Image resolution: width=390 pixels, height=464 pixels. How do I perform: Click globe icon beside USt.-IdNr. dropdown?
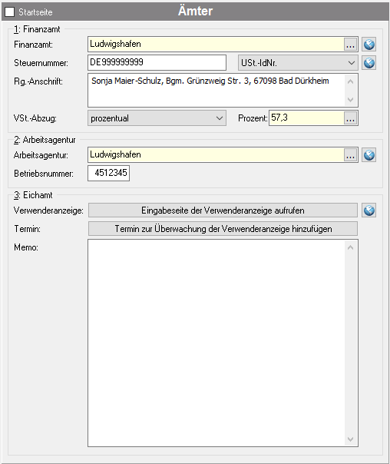pyautogui.click(x=369, y=63)
